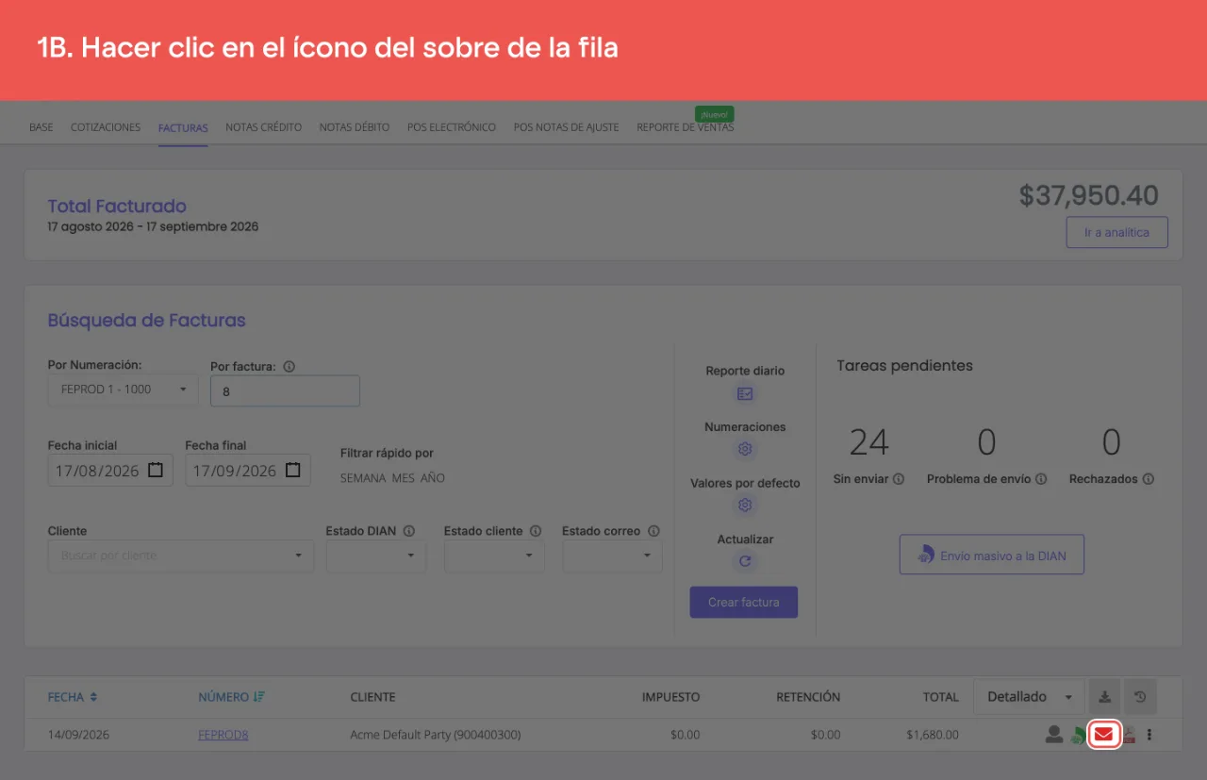The width and height of the screenshot is (1207, 780).
Task: Open the FEPROD8 invoice link
Action: pos(223,735)
